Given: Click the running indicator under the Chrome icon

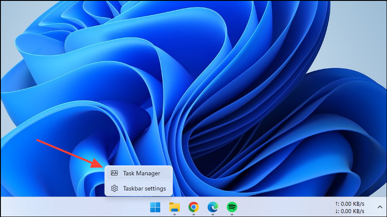Looking at the screenshot, I should click(x=194, y=214).
